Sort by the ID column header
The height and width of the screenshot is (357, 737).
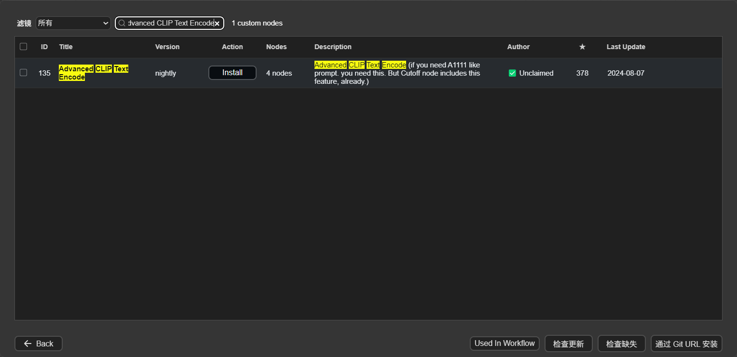[x=44, y=47]
